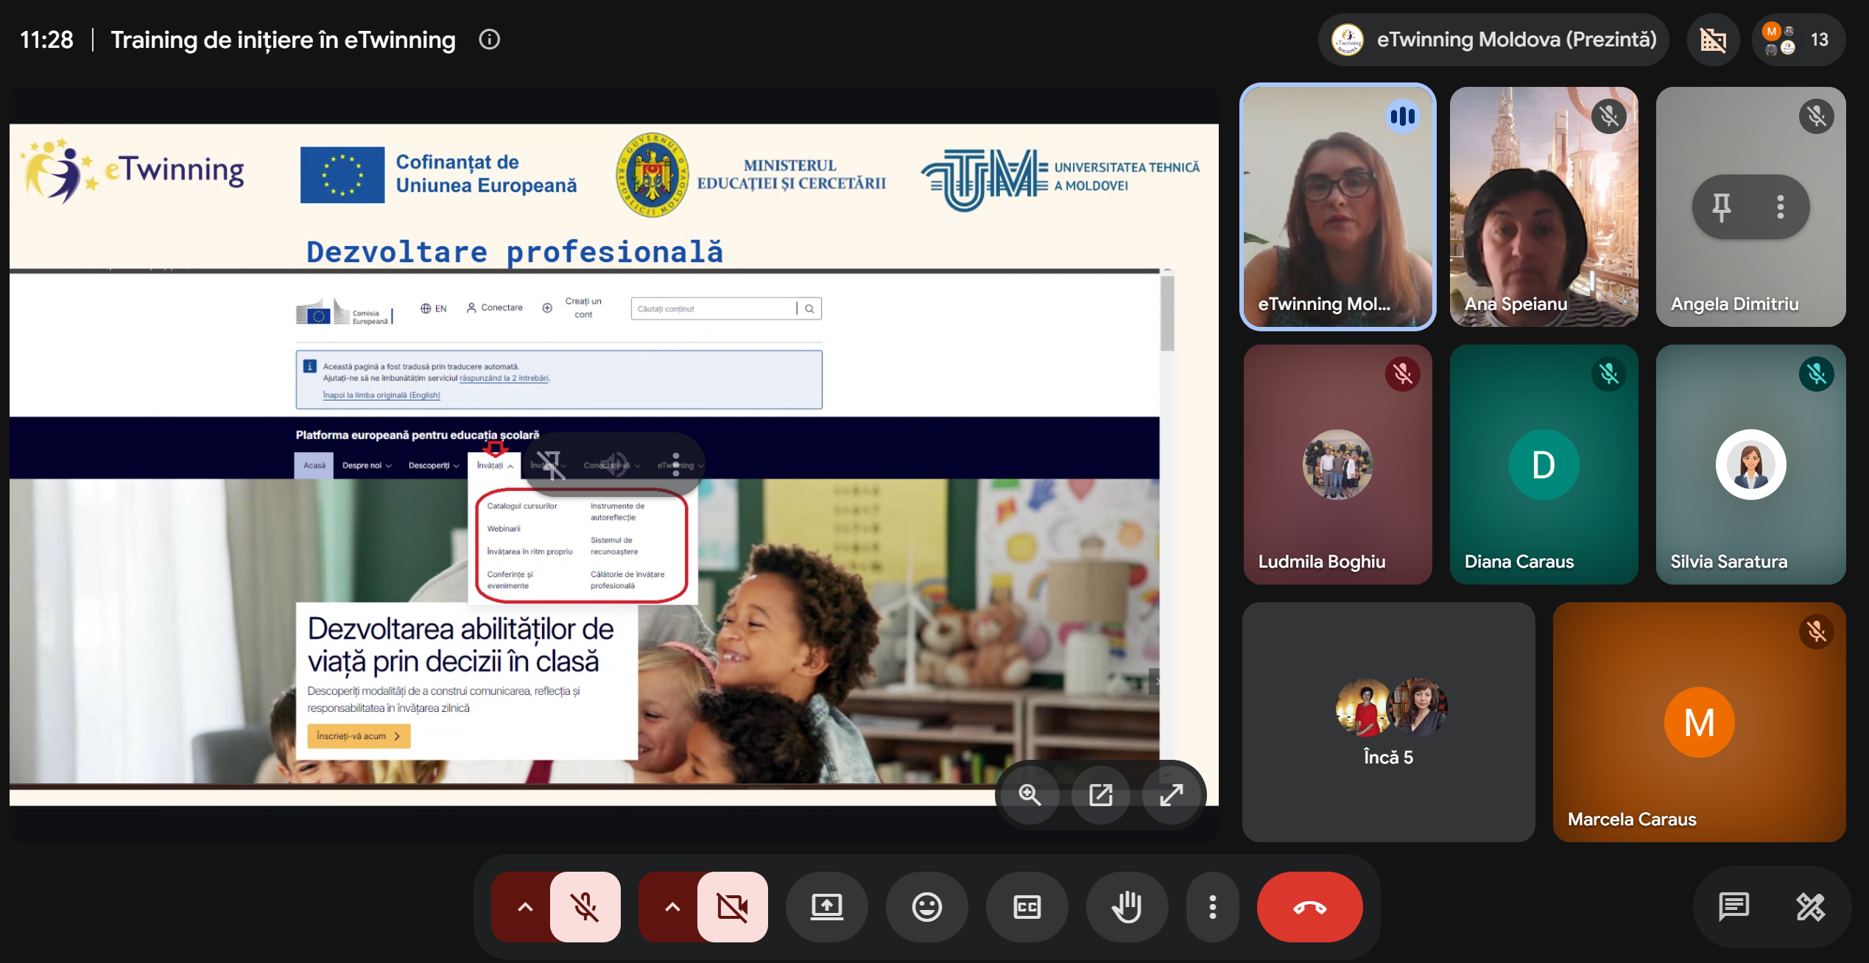Viewport: 1869px width, 963px height.
Task: Select the Acasă tab on shared page
Action: pos(314,465)
